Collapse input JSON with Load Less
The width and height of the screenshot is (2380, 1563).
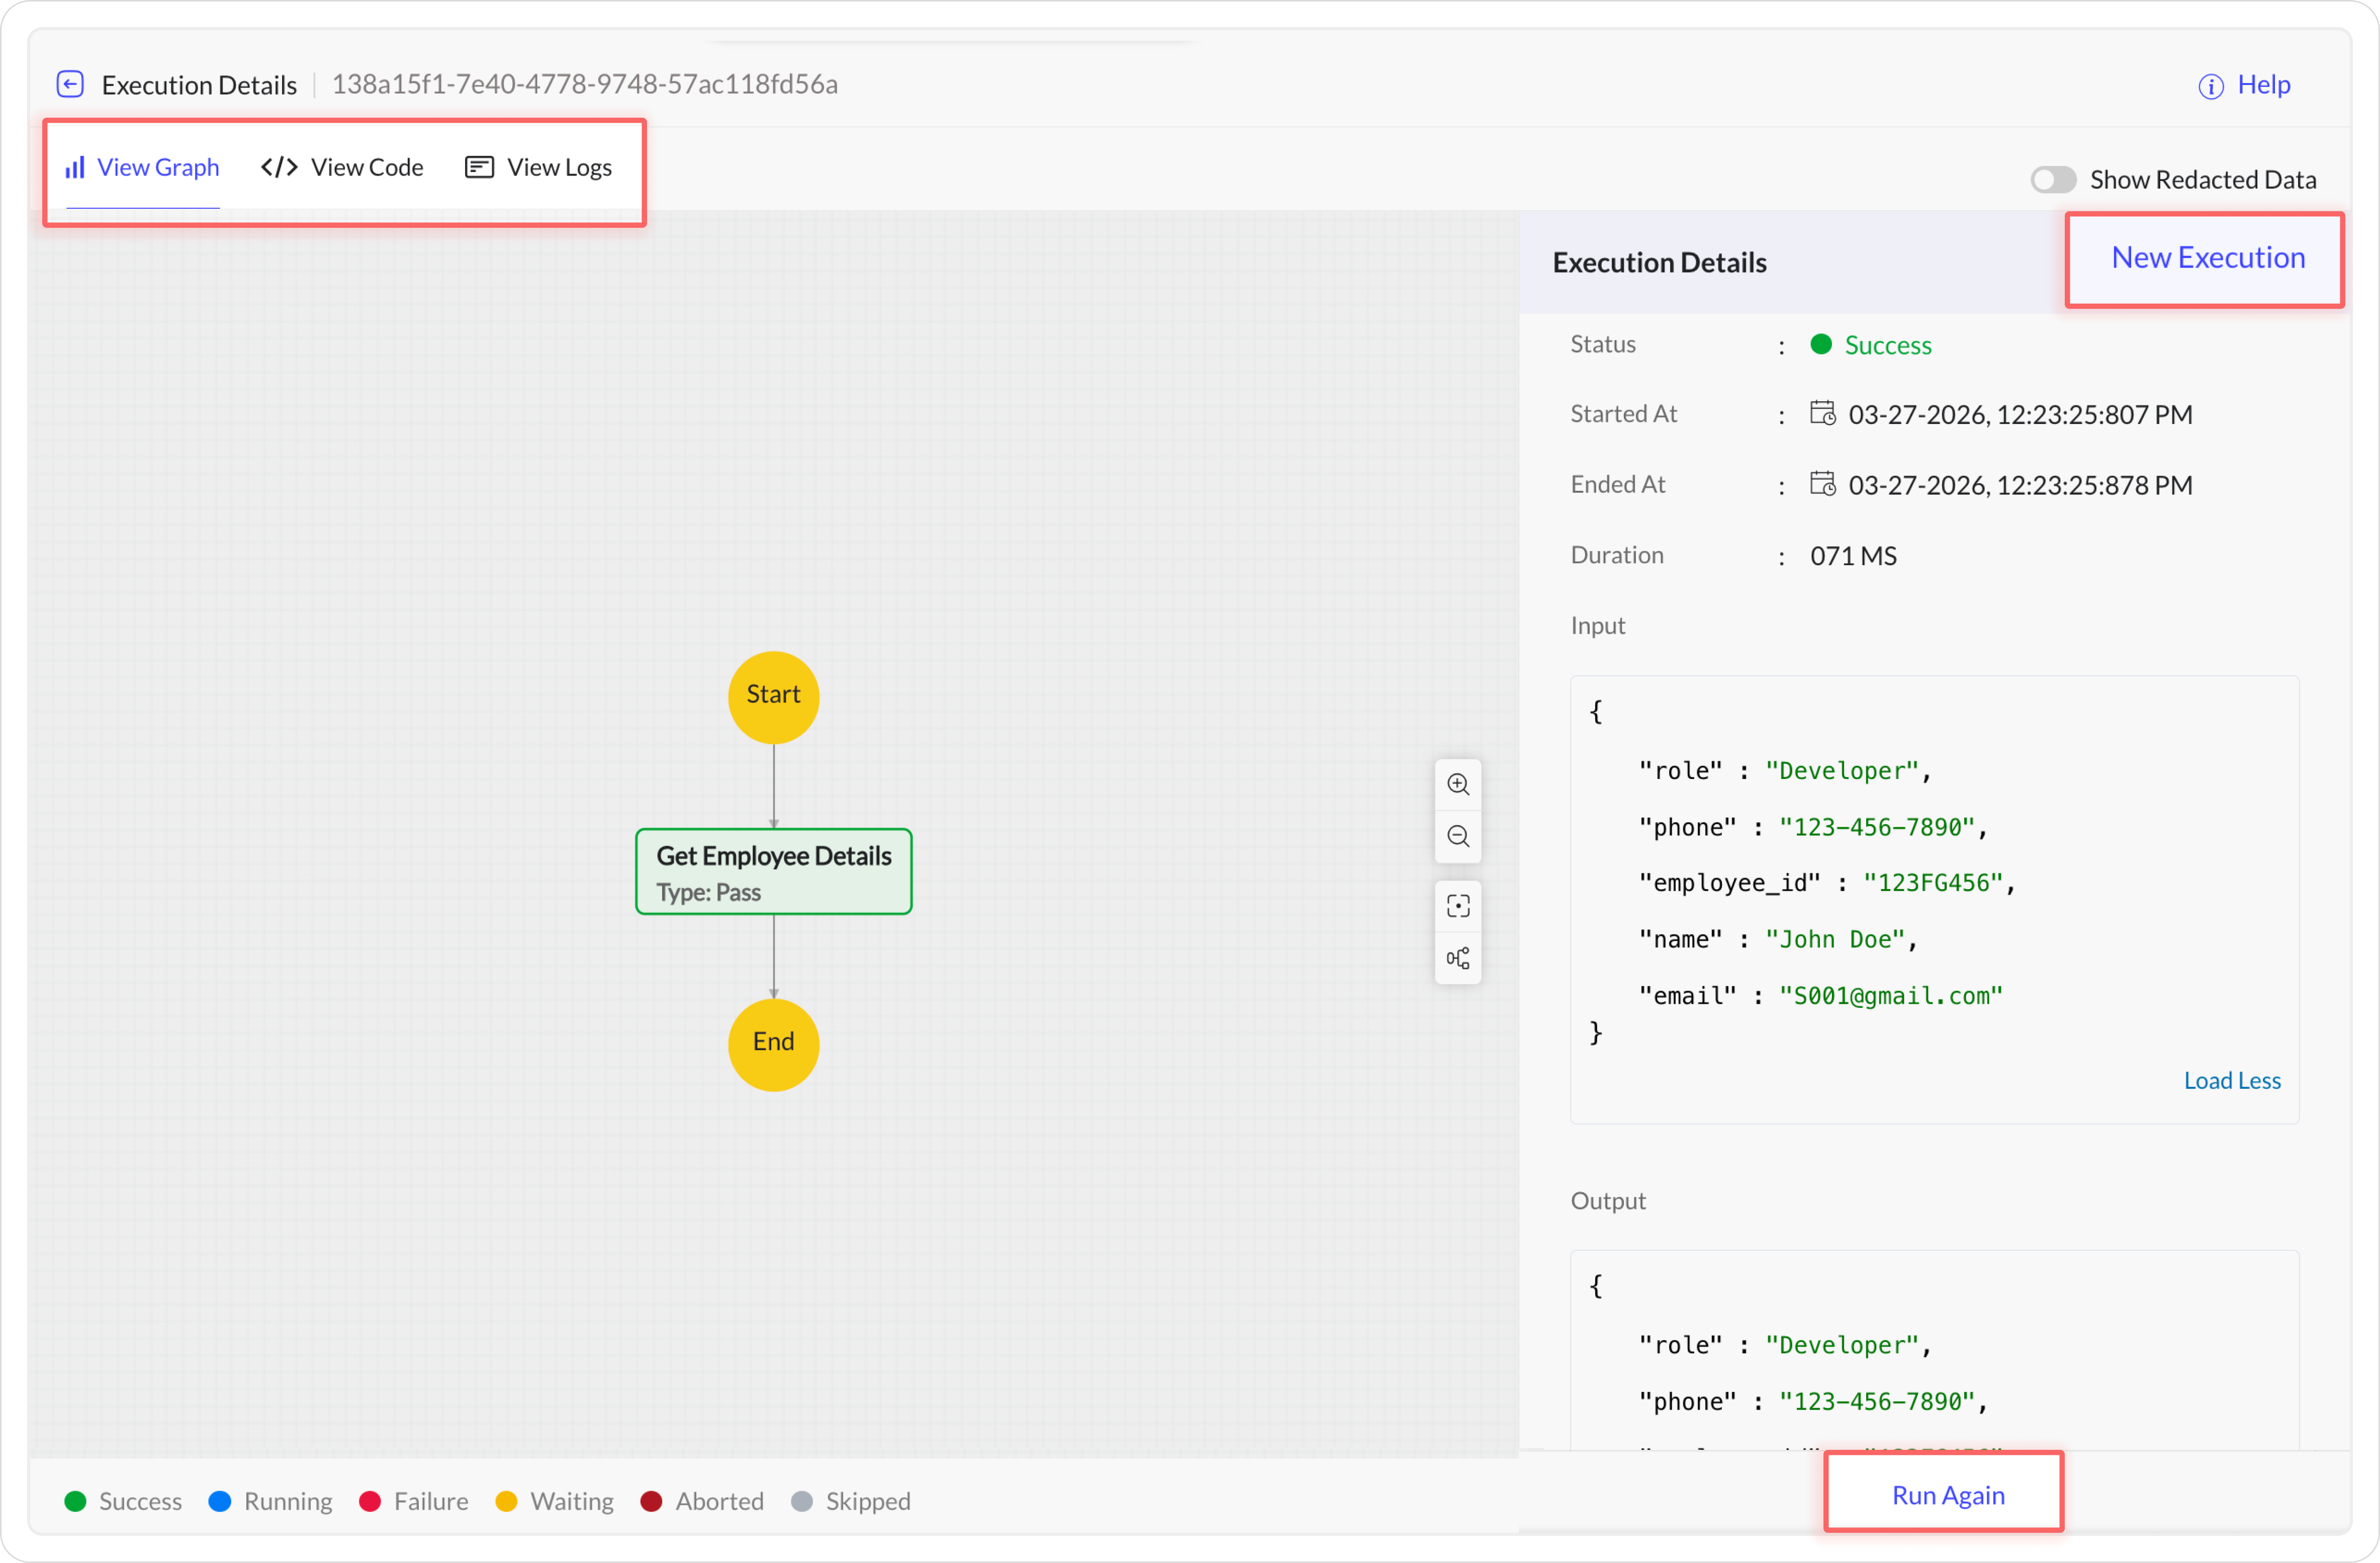point(2231,1080)
